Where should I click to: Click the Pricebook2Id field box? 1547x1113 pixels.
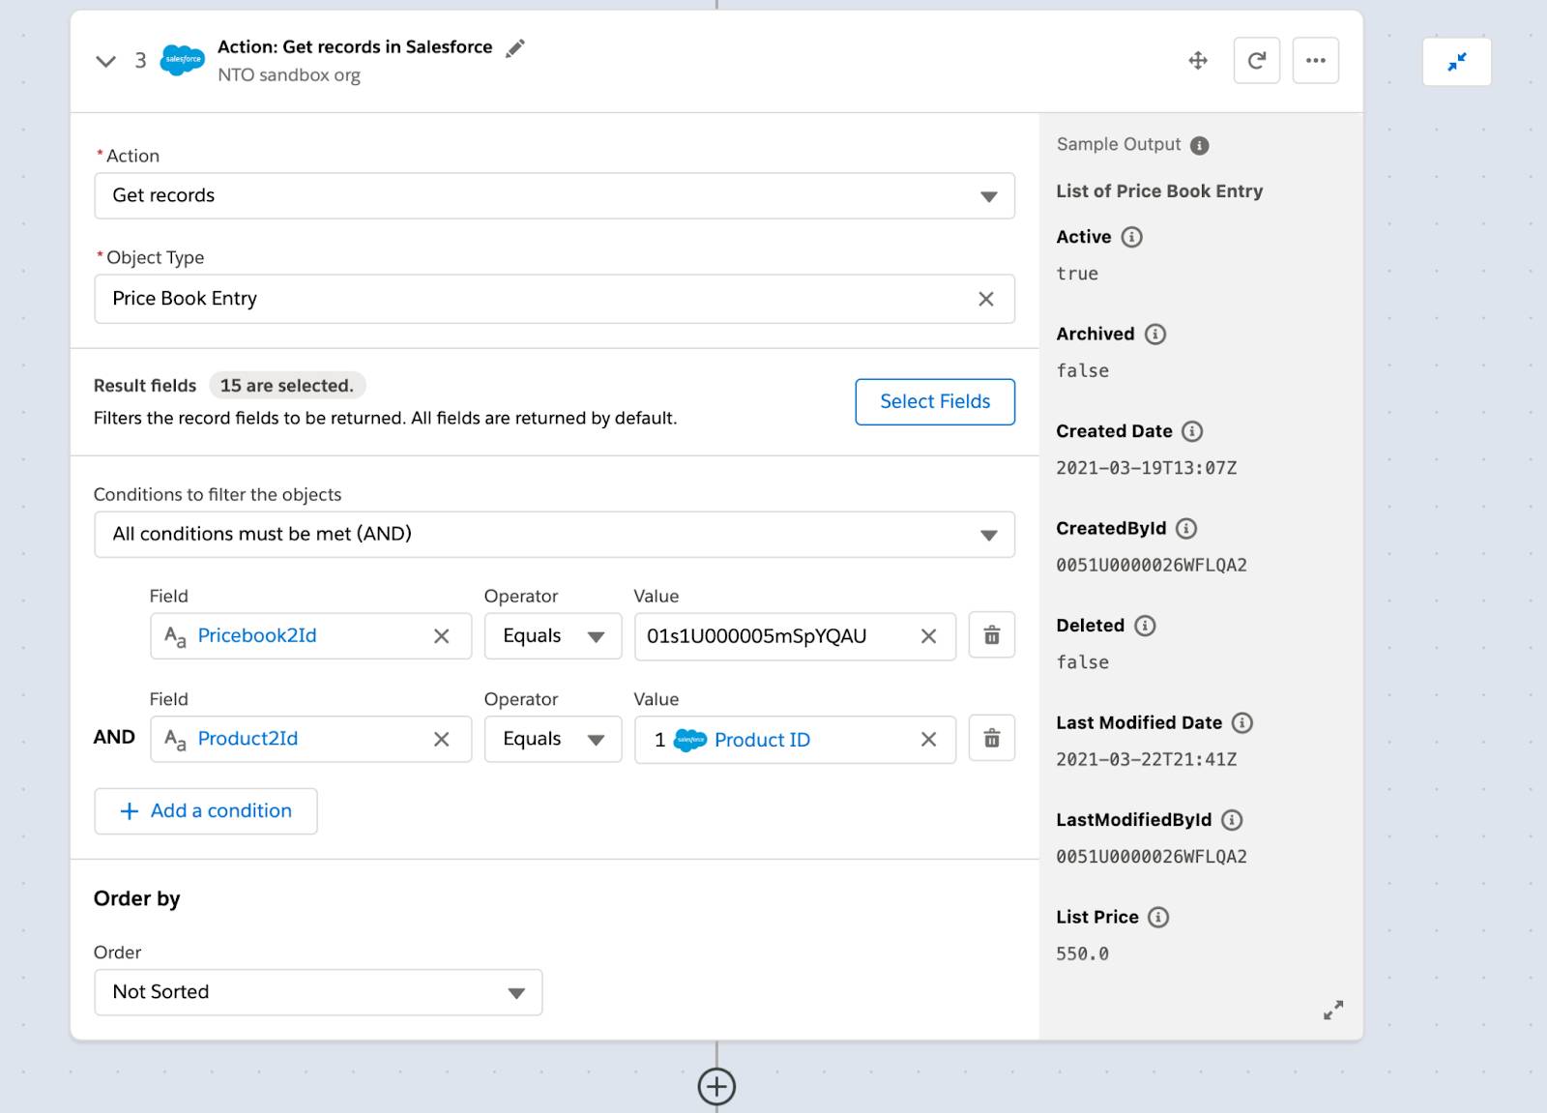(x=310, y=636)
